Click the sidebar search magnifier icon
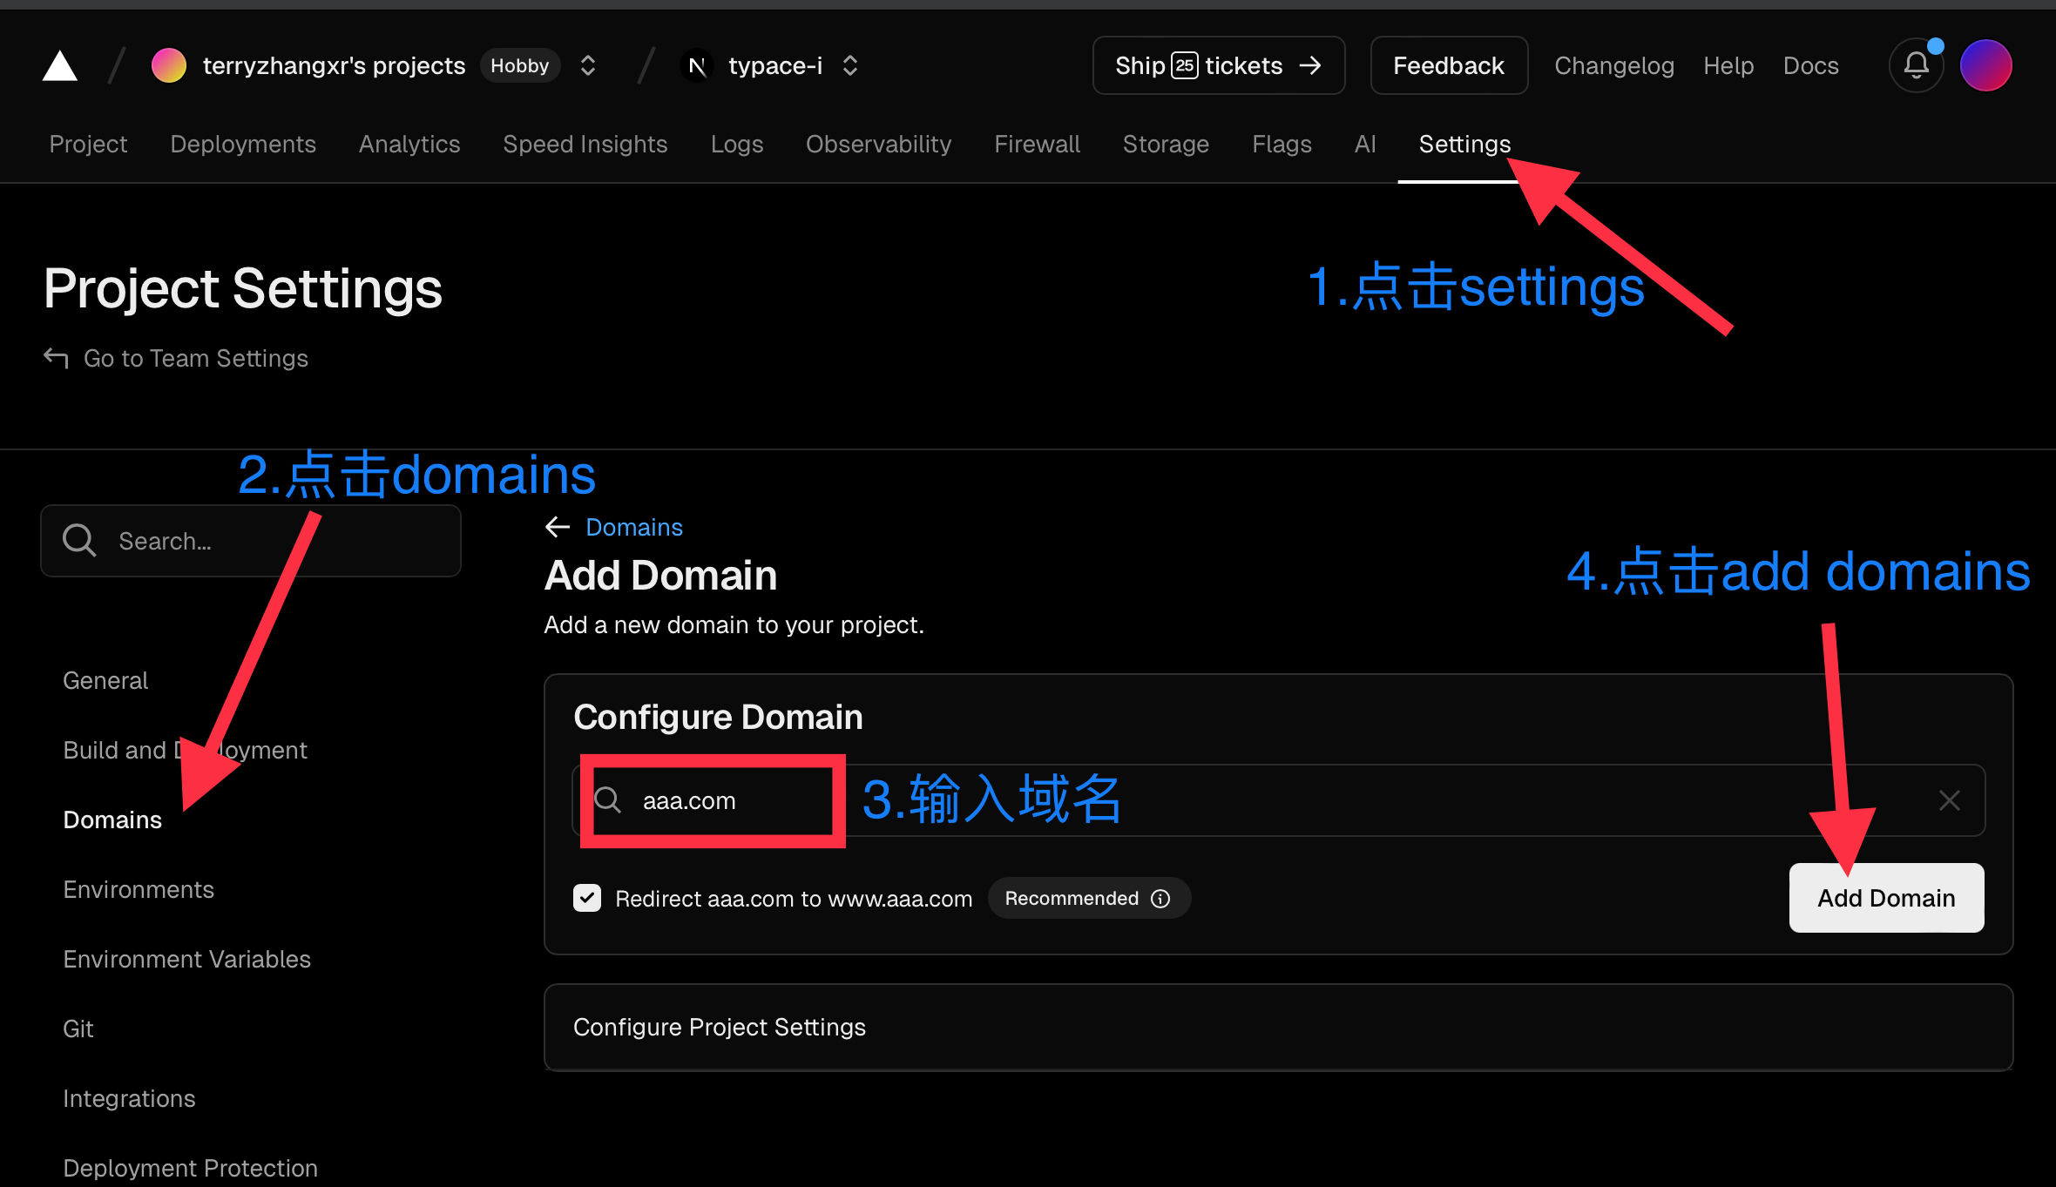The height and width of the screenshot is (1187, 2056). [79, 540]
